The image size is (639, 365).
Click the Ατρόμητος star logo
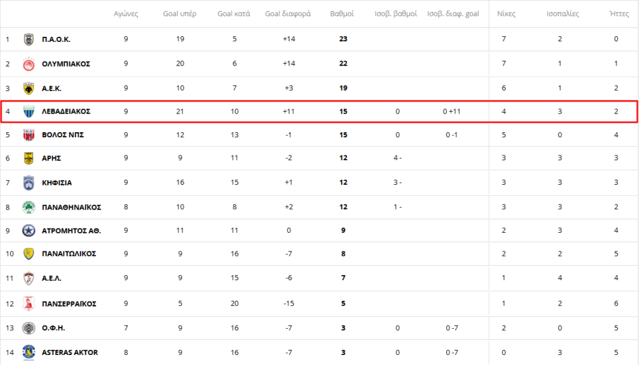pyautogui.click(x=28, y=231)
